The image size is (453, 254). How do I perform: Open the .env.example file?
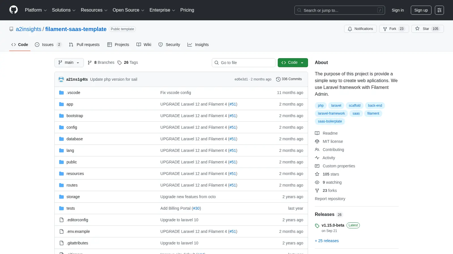click(x=78, y=231)
